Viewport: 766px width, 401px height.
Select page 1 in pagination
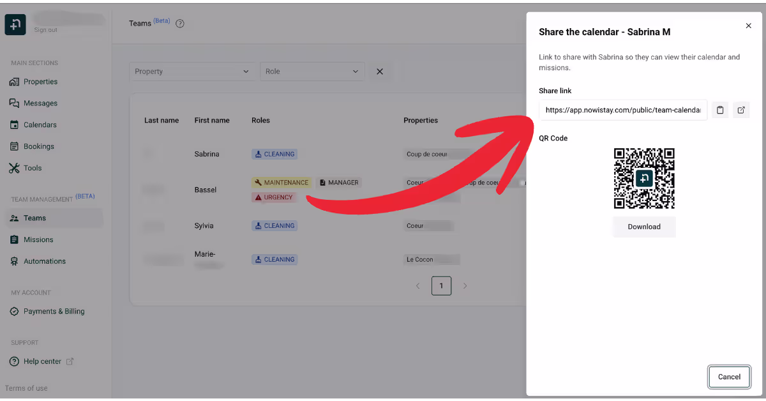point(441,285)
